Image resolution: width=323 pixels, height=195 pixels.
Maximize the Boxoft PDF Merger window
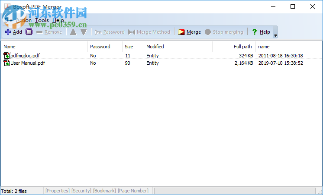[293, 6]
